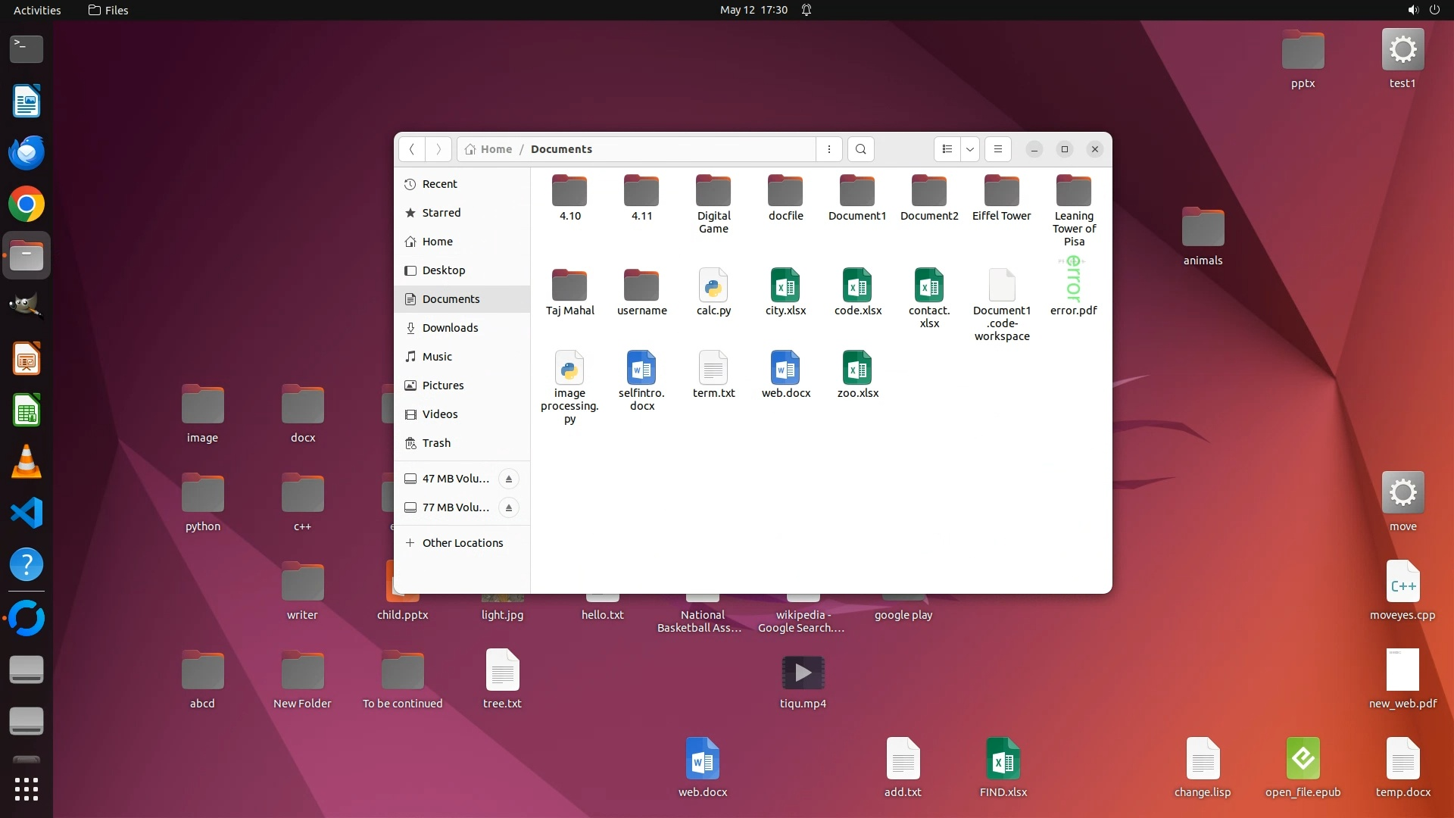Go back with the previous-folder arrow
The height and width of the screenshot is (818, 1454).
pyautogui.click(x=412, y=149)
